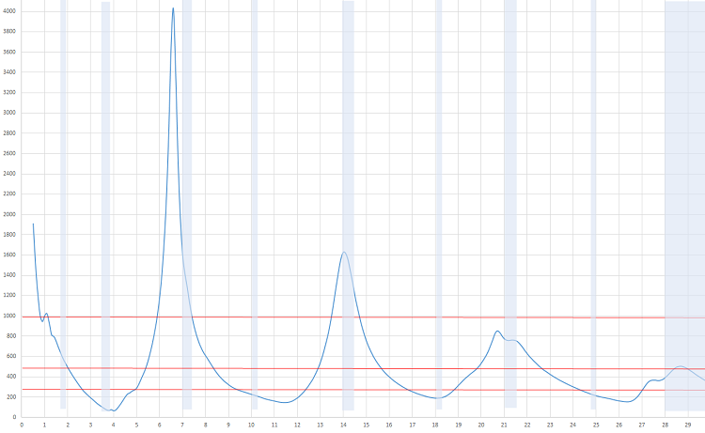Click the shaded band near x=14
The width and height of the screenshot is (705, 433).
[x=348, y=141]
